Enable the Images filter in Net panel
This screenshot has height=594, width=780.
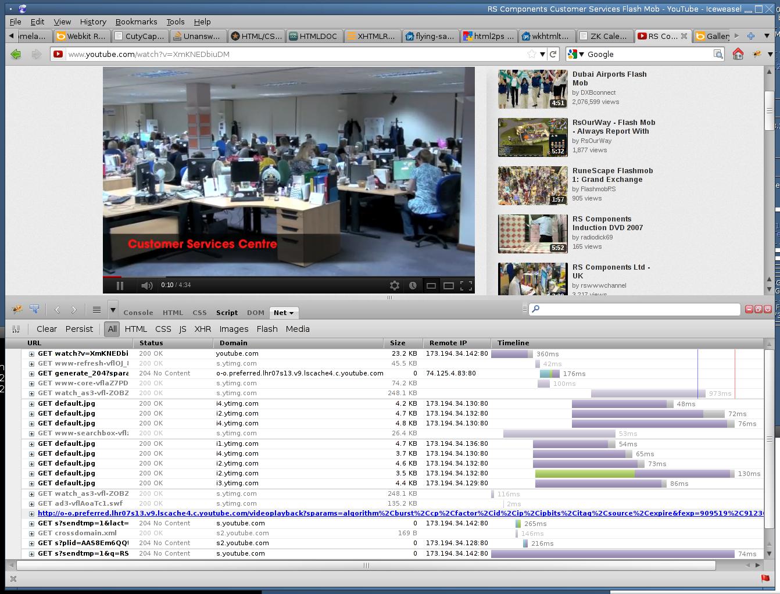[x=234, y=329]
